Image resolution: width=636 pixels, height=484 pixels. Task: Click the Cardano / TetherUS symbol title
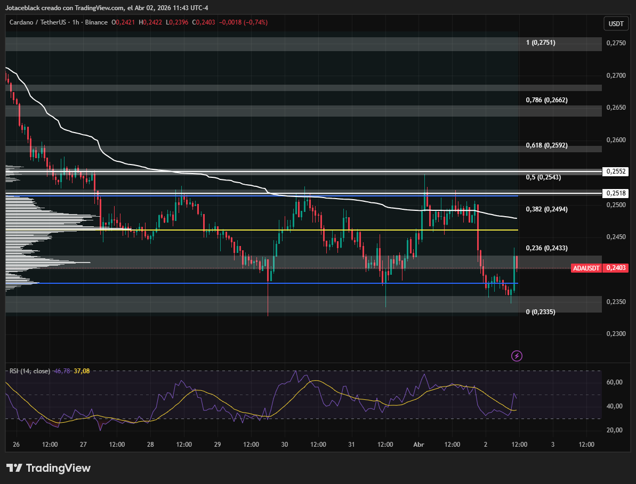[36, 22]
